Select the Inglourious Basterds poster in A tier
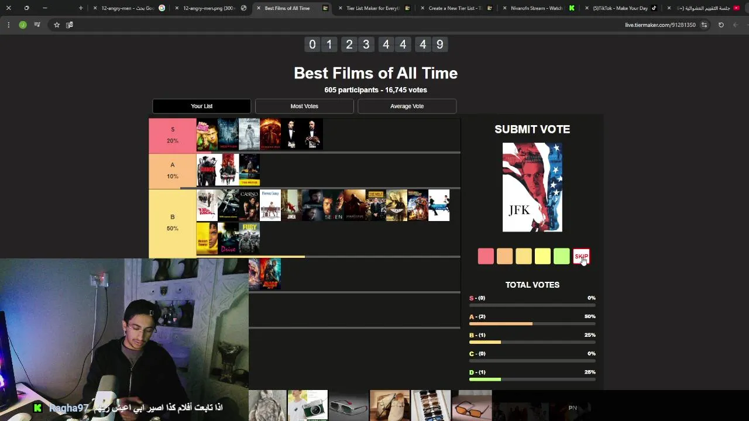Image resolution: width=749 pixels, height=421 pixels. click(228, 170)
